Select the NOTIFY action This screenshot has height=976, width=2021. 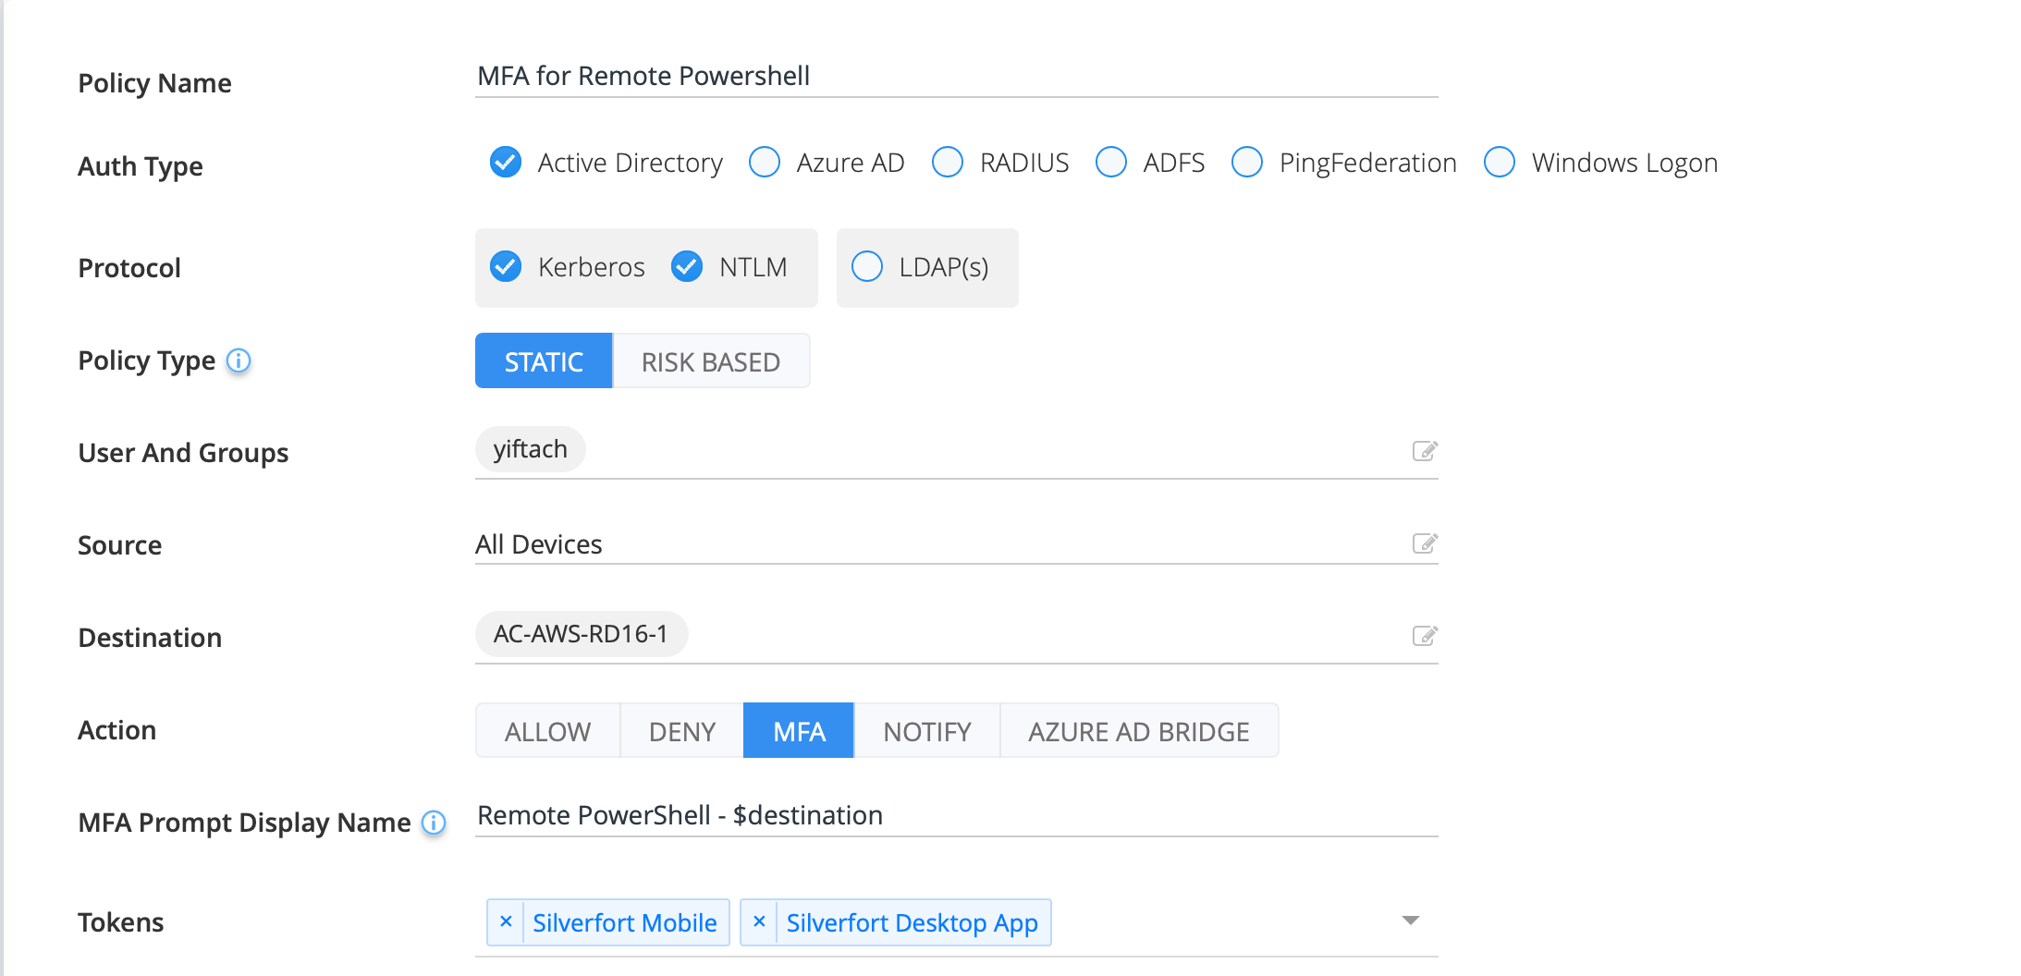(x=926, y=731)
